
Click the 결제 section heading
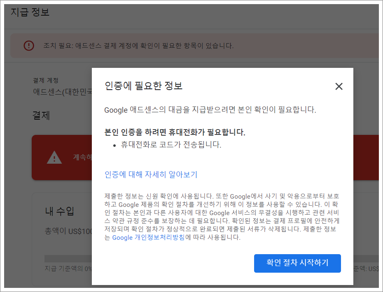point(40,115)
